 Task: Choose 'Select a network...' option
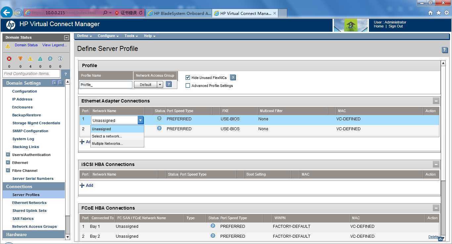(x=117, y=136)
